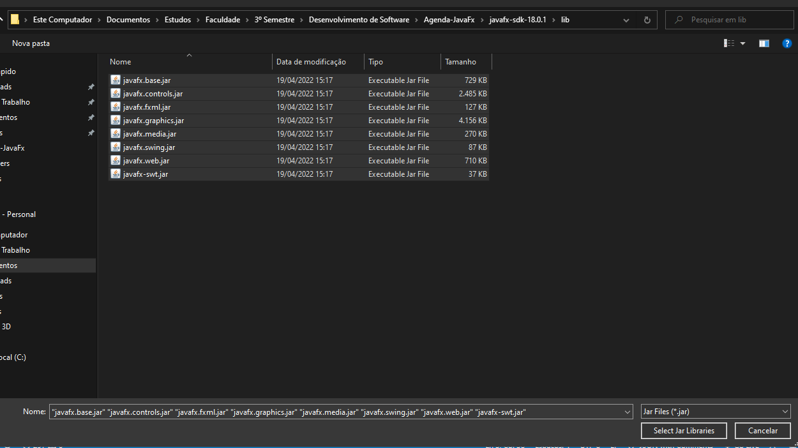798x448 pixels.
Task: Go to Este Computador in breadcrumb
Action: point(63,20)
